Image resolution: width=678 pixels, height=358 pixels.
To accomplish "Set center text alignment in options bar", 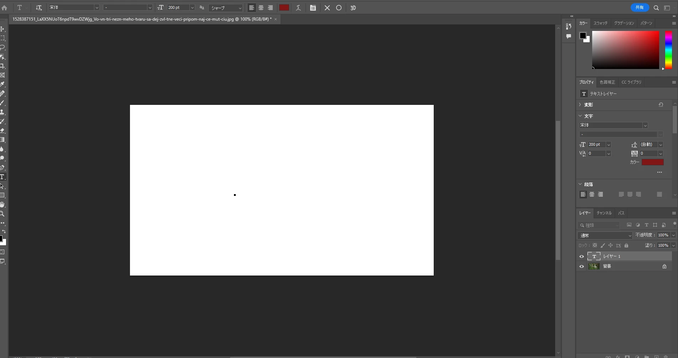I will [x=261, y=8].
